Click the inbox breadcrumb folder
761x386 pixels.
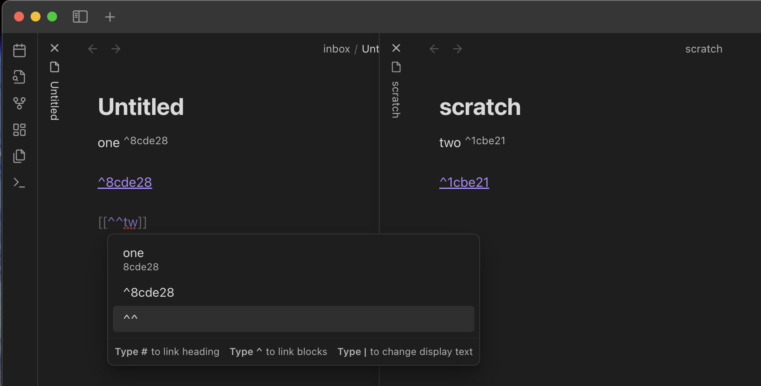337,49
